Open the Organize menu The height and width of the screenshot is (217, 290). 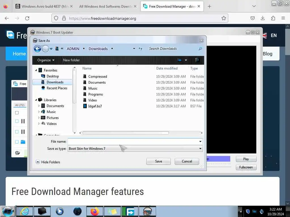[x=46, y=60]
